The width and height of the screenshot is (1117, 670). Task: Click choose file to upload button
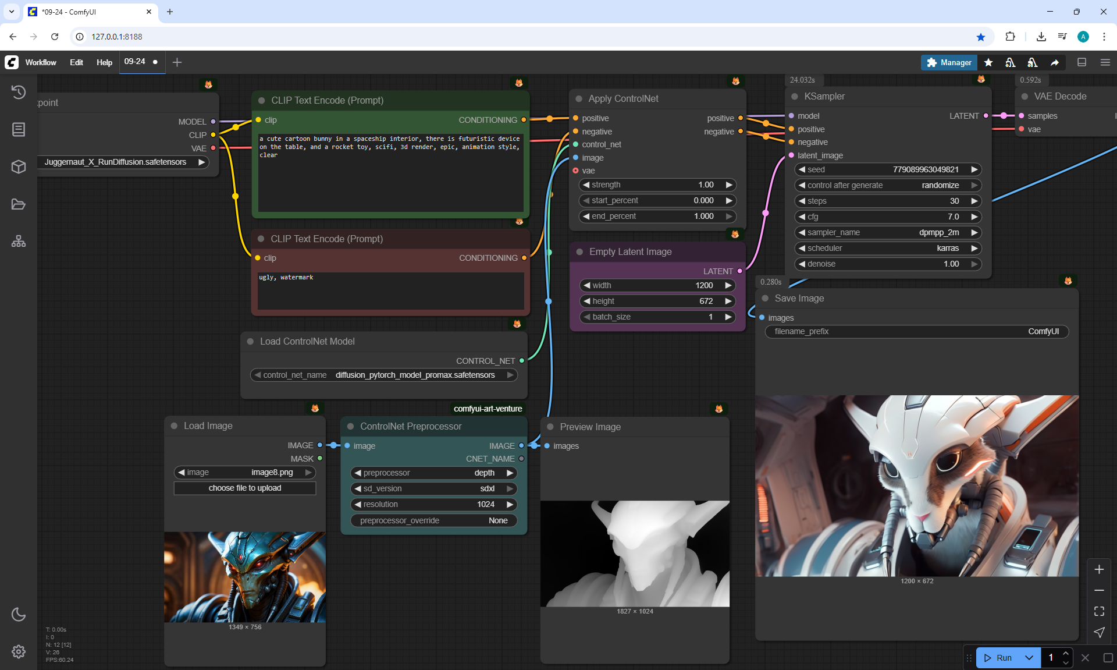tap(244, 488)
